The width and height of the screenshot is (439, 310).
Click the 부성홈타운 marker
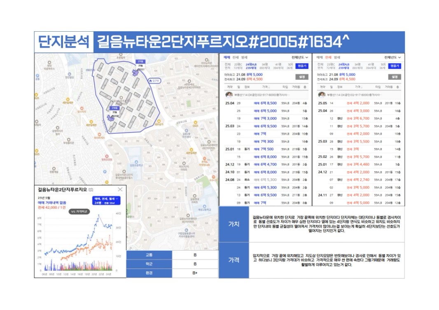pos(68,141)
